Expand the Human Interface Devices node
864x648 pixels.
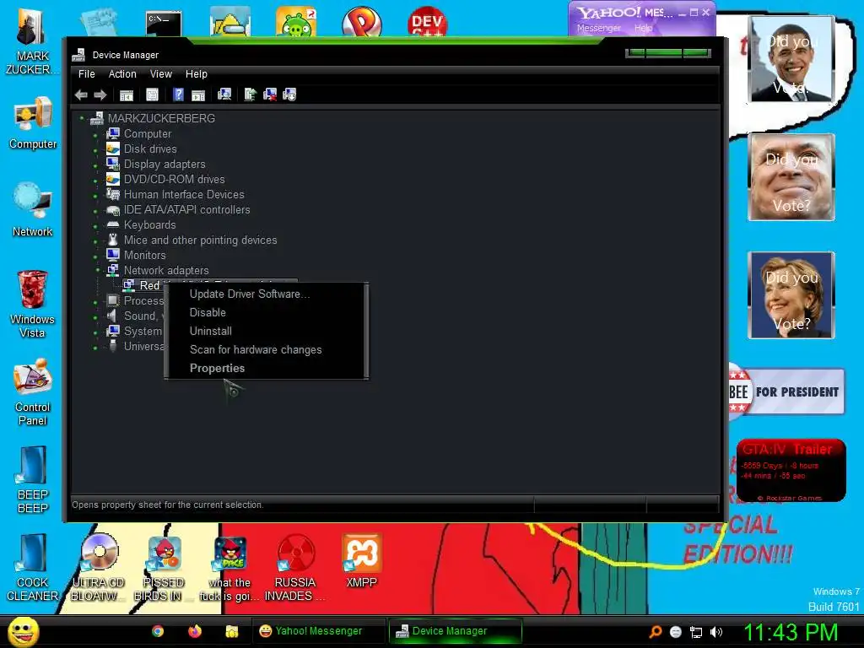tap(95, 195)
